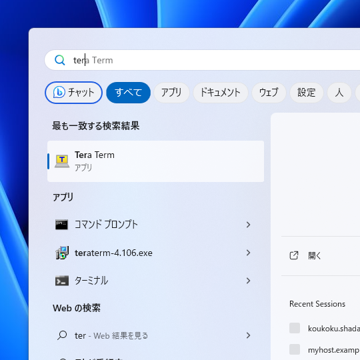Expand the ter web search result arrow
The height and width of the screenshot is (360, 360).
pos(248,335)
